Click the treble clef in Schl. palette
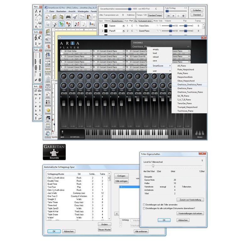The width and height of the screenshot is (241, 241). 36,37
